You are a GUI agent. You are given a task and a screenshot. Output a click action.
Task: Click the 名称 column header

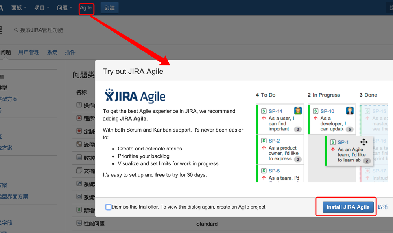81,92
